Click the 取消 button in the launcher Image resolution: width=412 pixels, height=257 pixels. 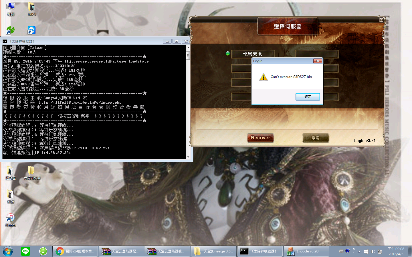[316, 138]
